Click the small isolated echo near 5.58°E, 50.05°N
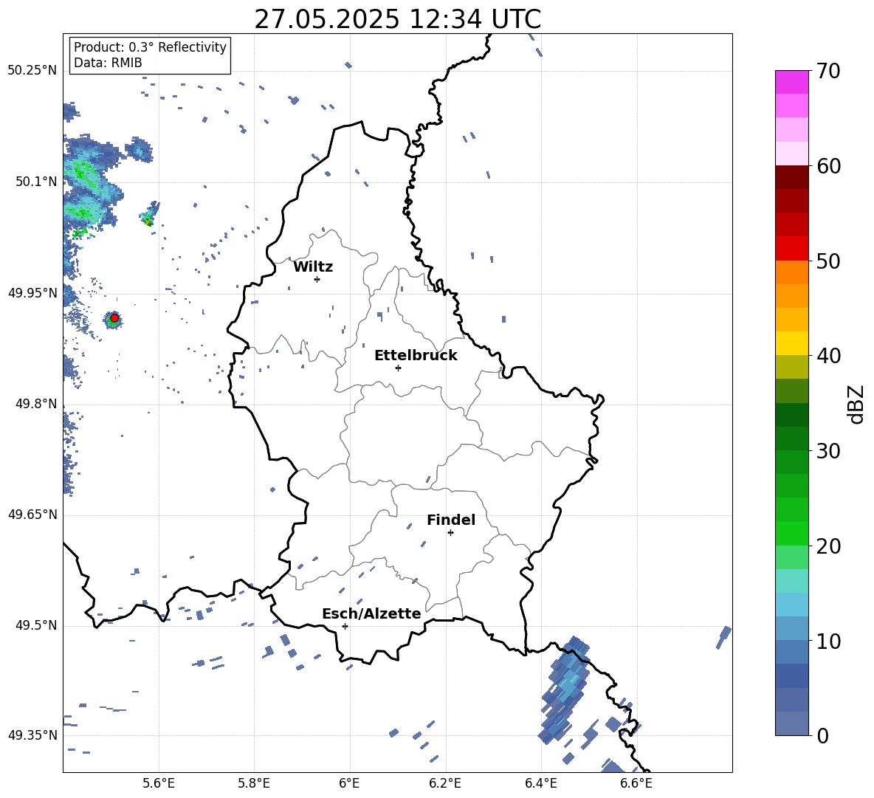874x798 pixels. pyautogui.click(x=149, y=216)
